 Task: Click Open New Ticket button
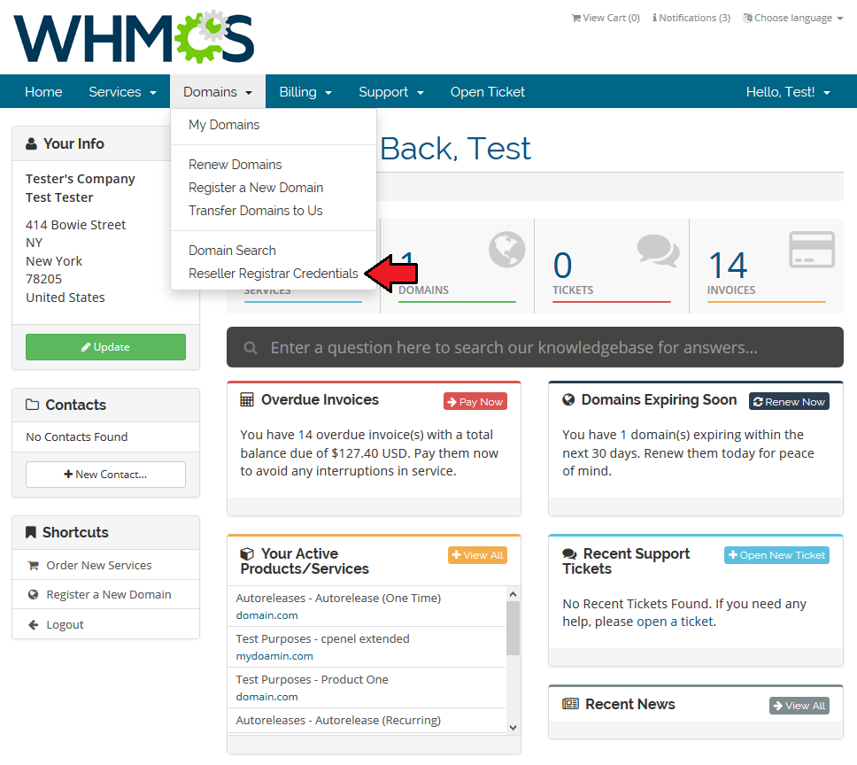776,555
